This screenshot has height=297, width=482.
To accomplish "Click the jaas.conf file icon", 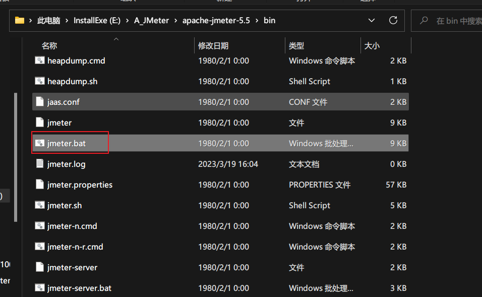I will tap(40, 101).
